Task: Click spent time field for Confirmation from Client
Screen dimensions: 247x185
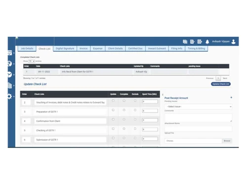Action: pyautogui.click(x=150, y=120)
